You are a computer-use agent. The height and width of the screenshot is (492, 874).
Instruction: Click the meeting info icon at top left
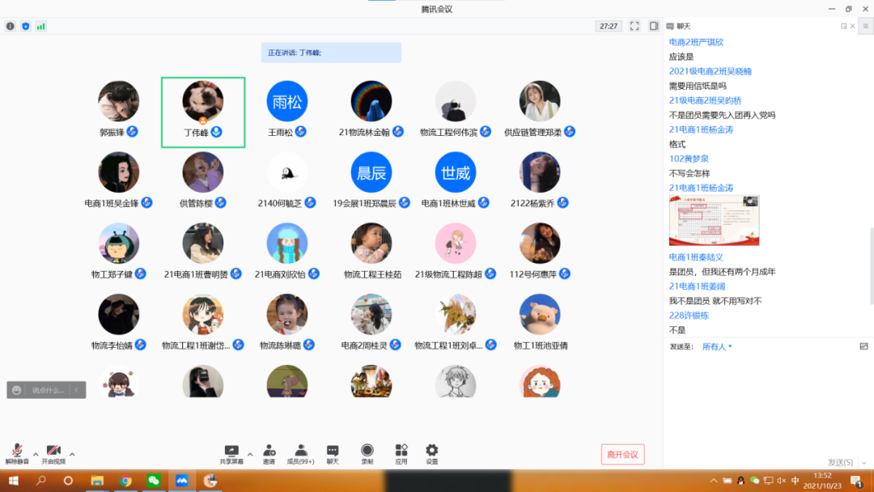coord(11,26)
